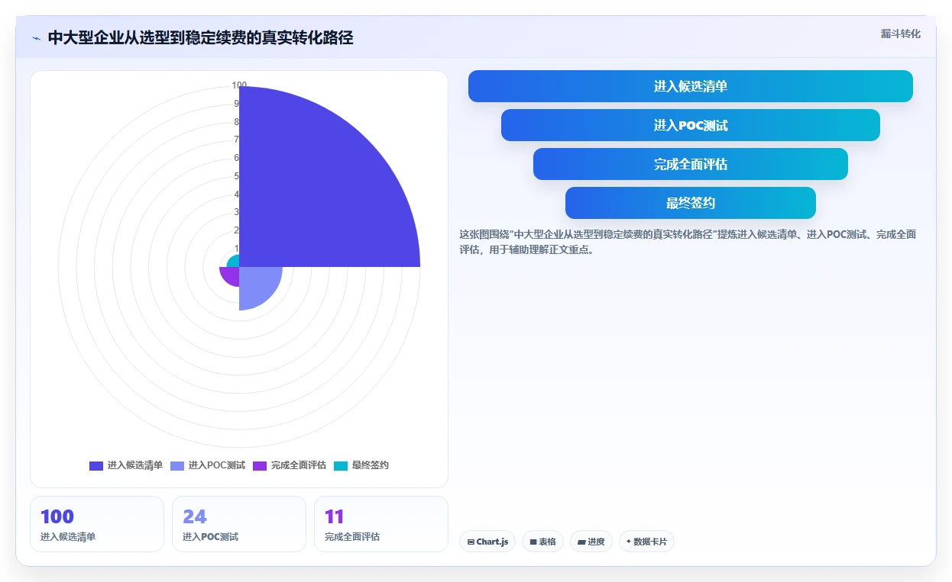This screenshot has height=582, width=952.
Task: Select the 进入POC测试 funnel bar
Action: click(690, 125)
